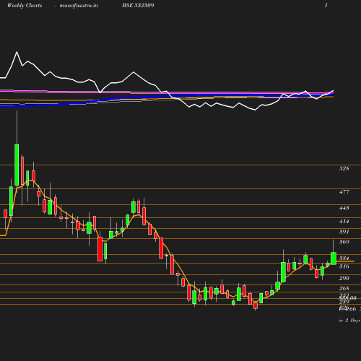Click the white indicator line's highest peak
Screen dimensions: 361x361
[17, 52]
